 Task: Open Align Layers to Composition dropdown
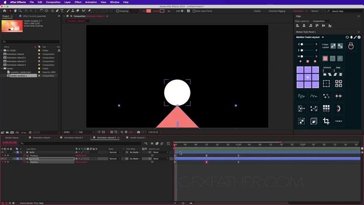pyautogui.click(x=322, y=21)
